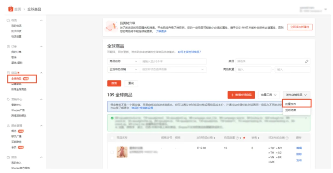Toggle the select-all checkbox in table header

112,138
